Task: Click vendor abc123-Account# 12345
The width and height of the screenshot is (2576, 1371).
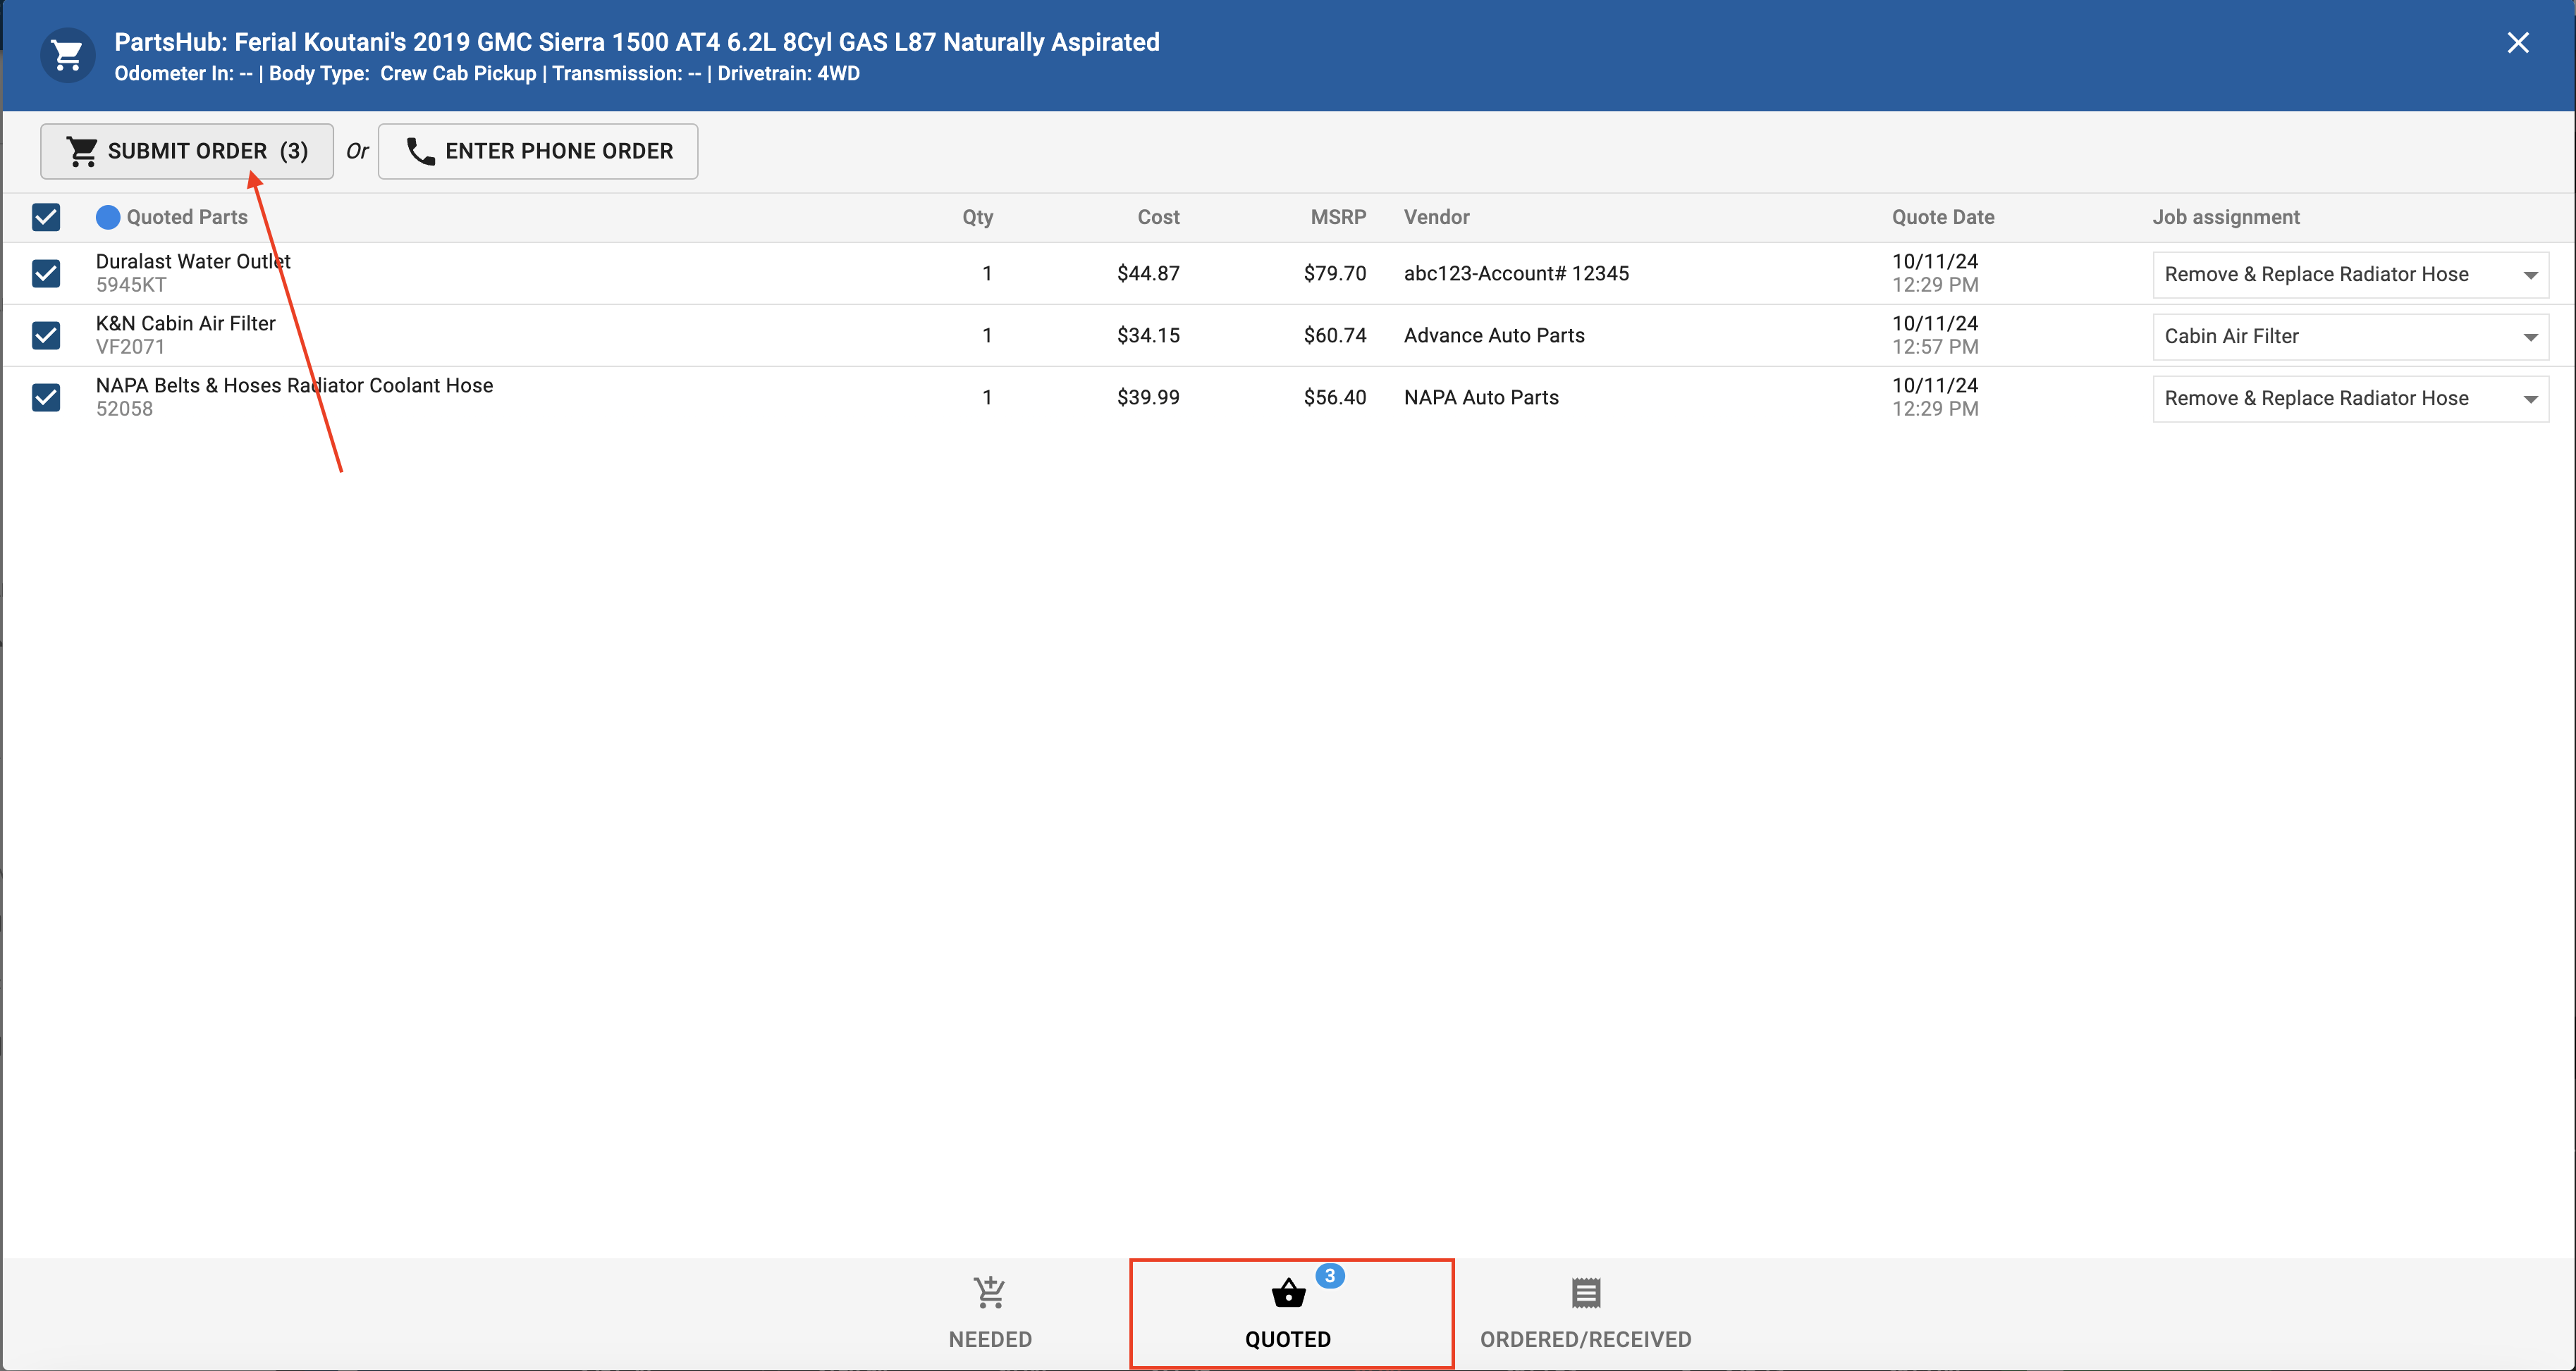Action: tap(1516, 273)
